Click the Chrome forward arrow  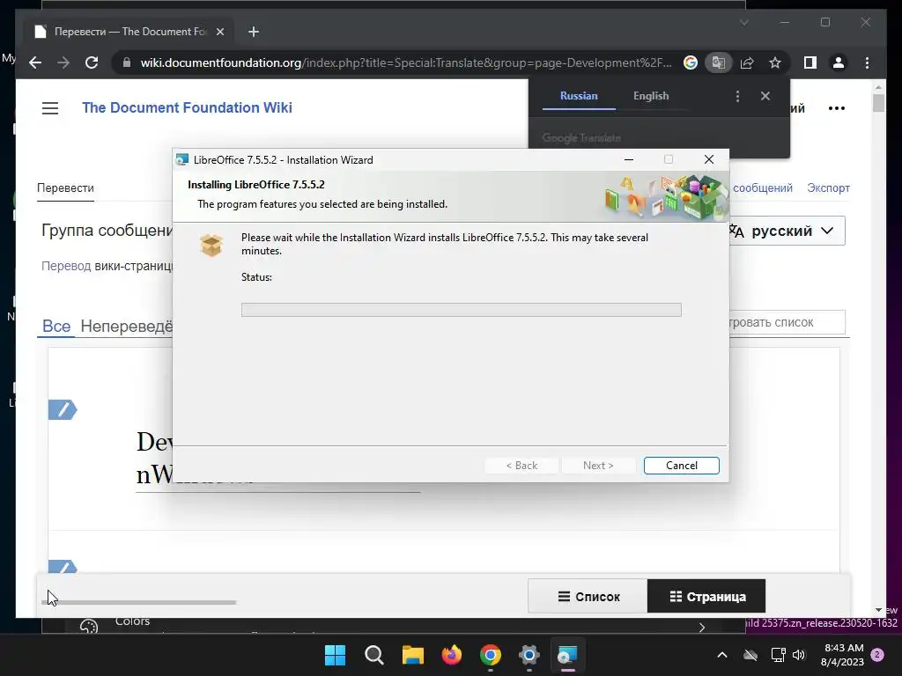coord(63,62)
